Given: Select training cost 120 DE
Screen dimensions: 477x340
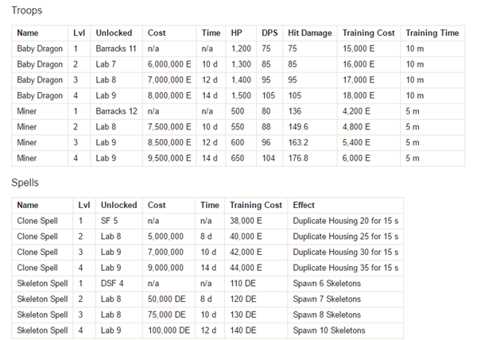Looking at the screenshot, I should coord(242,299).
